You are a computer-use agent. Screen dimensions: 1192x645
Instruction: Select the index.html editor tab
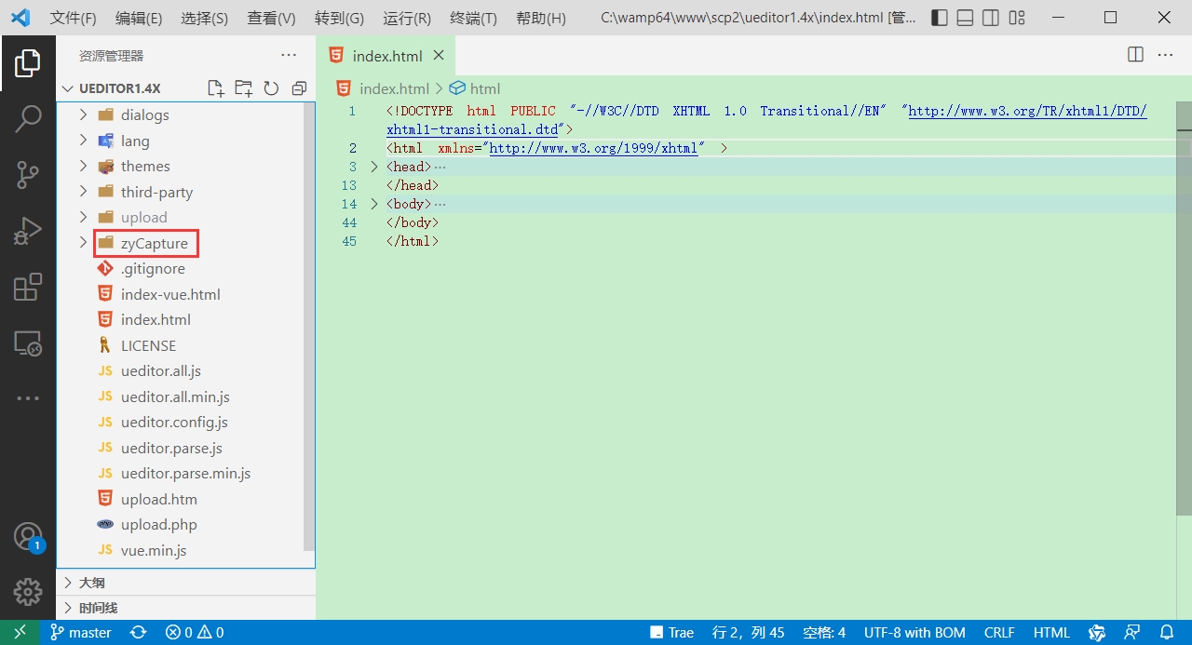pos(386,56)
